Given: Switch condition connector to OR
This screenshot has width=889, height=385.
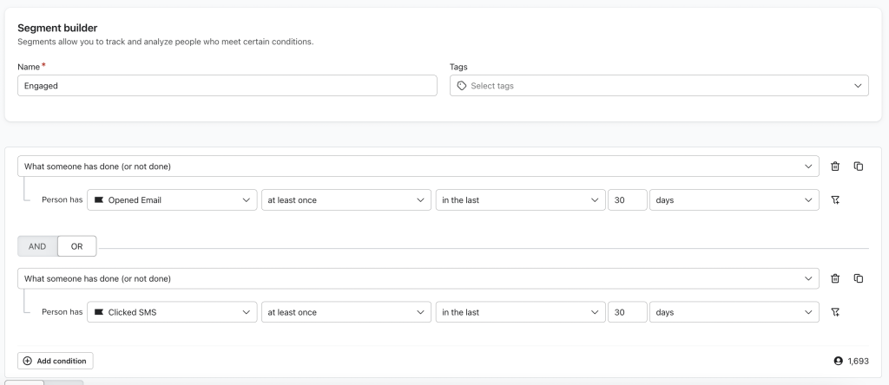Looking at the screenshot, I should tap(77, 246).
